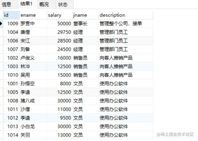This screenshot has height=141, width=198.
Task: Click the jname column header
Action: tap(85, 15)
